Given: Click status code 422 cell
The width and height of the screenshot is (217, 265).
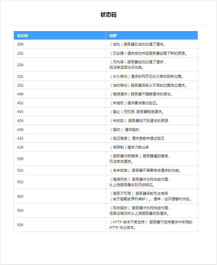Looking at the screenshot, I should coord(60,138).
